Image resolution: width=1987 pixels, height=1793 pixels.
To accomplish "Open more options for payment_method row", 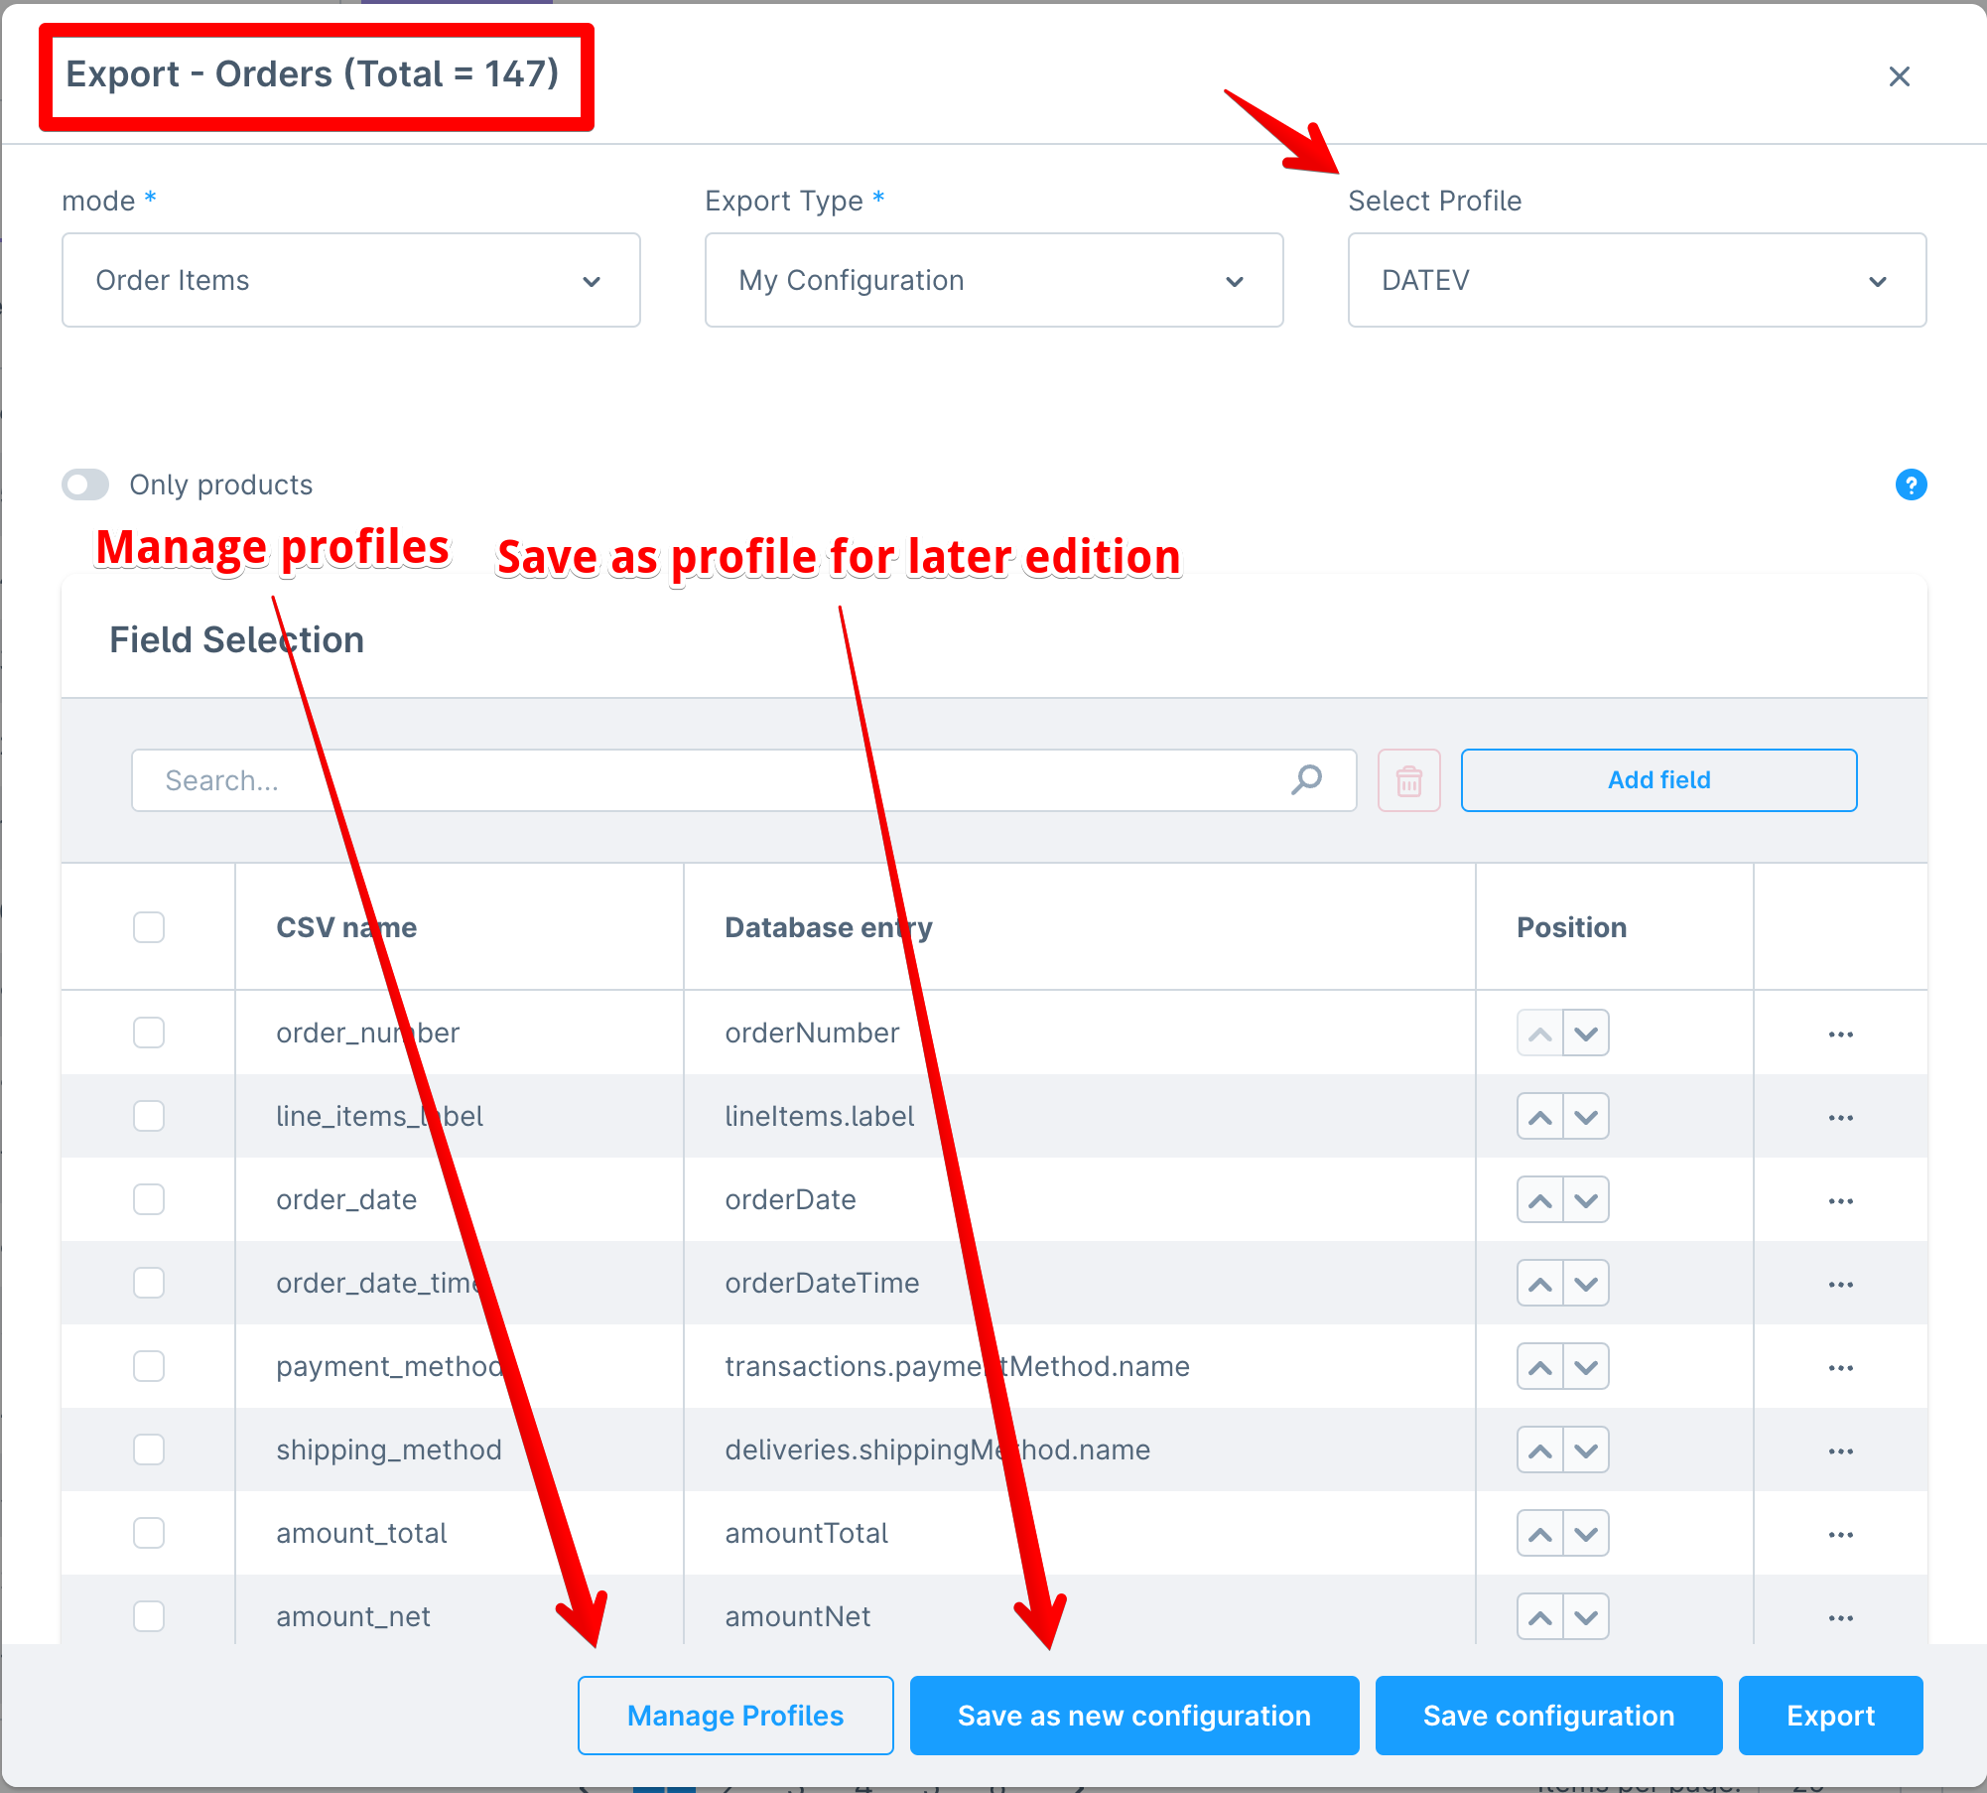I will (x=1841, y=1368).
